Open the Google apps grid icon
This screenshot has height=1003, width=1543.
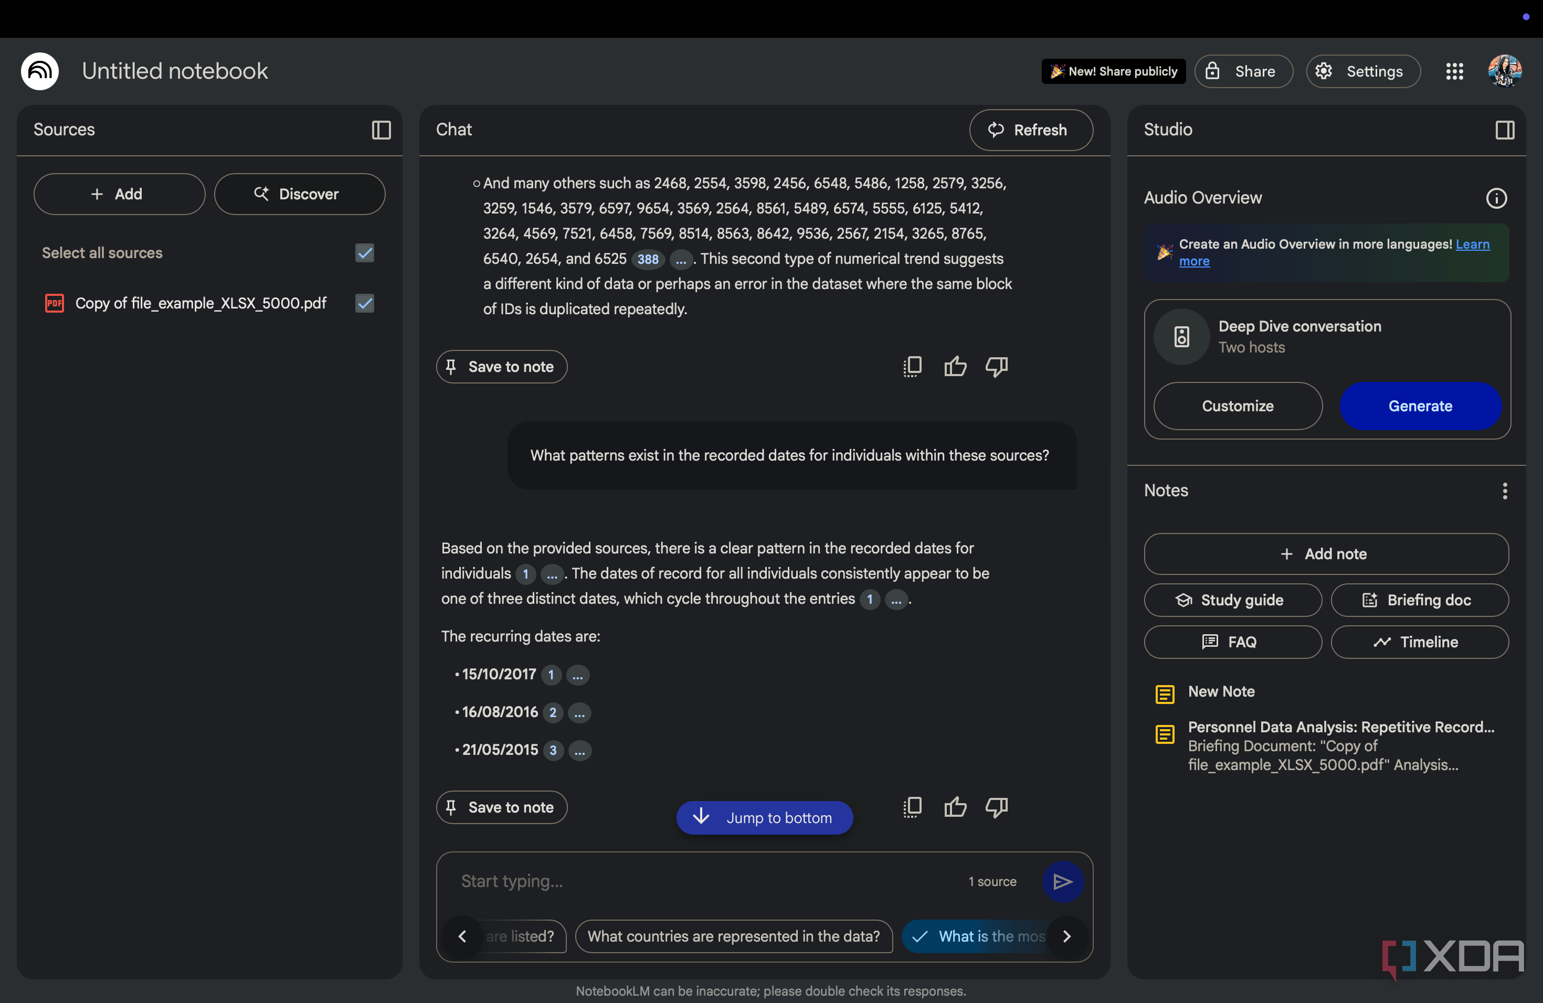(x=1454, y=71)
